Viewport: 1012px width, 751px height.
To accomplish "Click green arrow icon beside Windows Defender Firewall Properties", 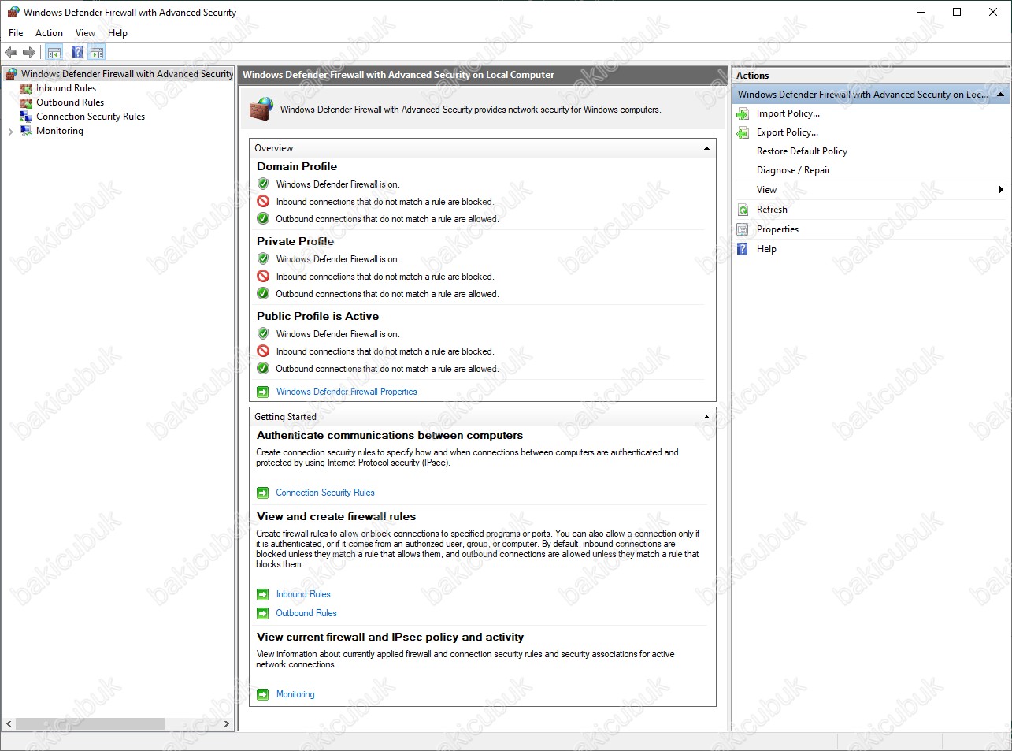I will click(x=263, y=392).
